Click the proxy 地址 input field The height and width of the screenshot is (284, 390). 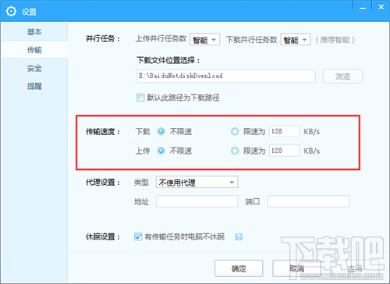click(x=197, y=201)
